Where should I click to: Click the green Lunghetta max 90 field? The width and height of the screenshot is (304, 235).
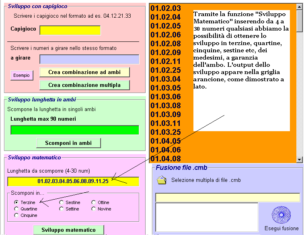(74, 130)
